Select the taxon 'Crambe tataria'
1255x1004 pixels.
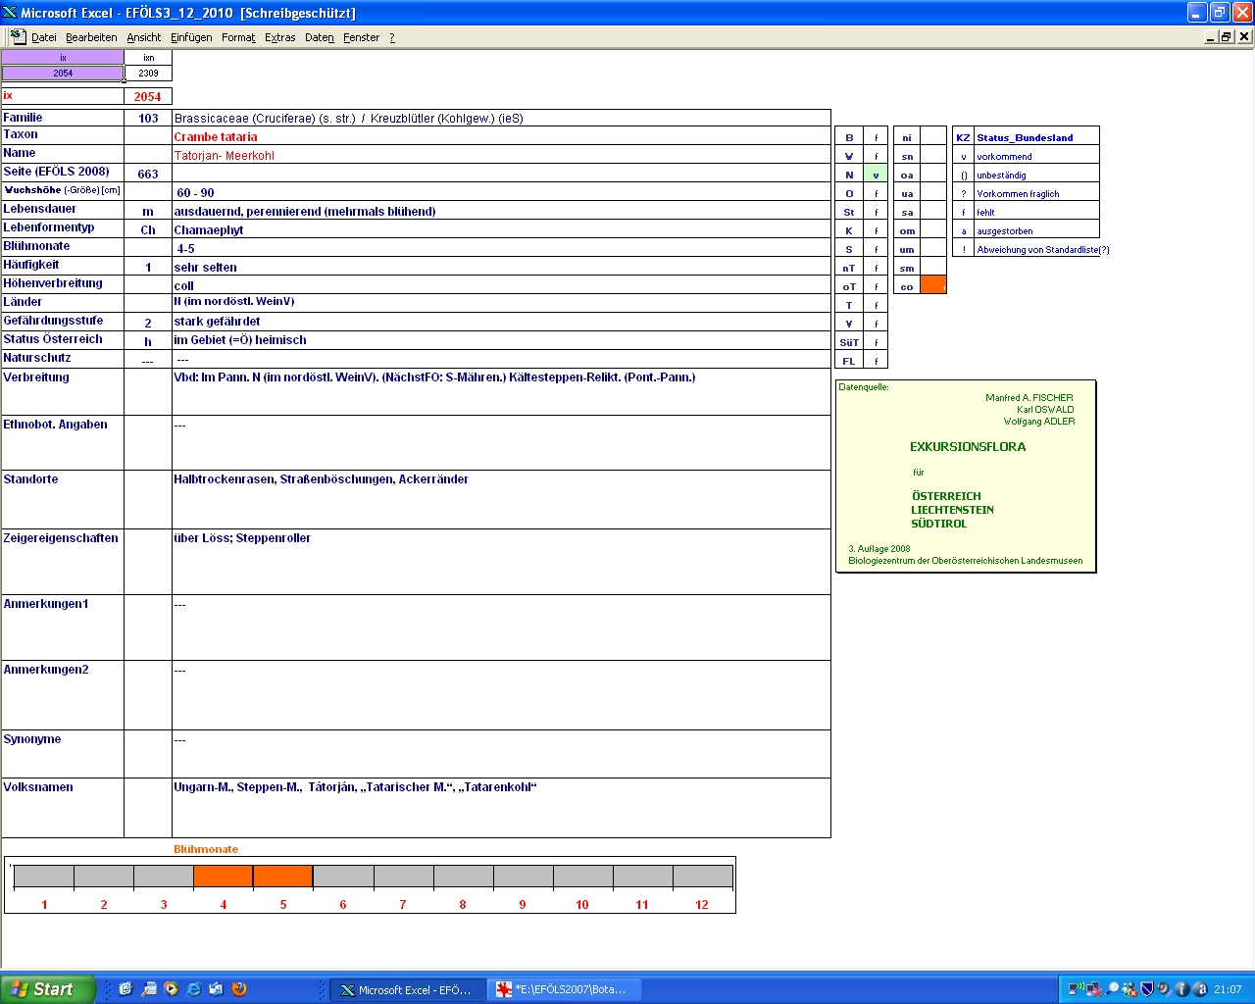click(216, 136)
